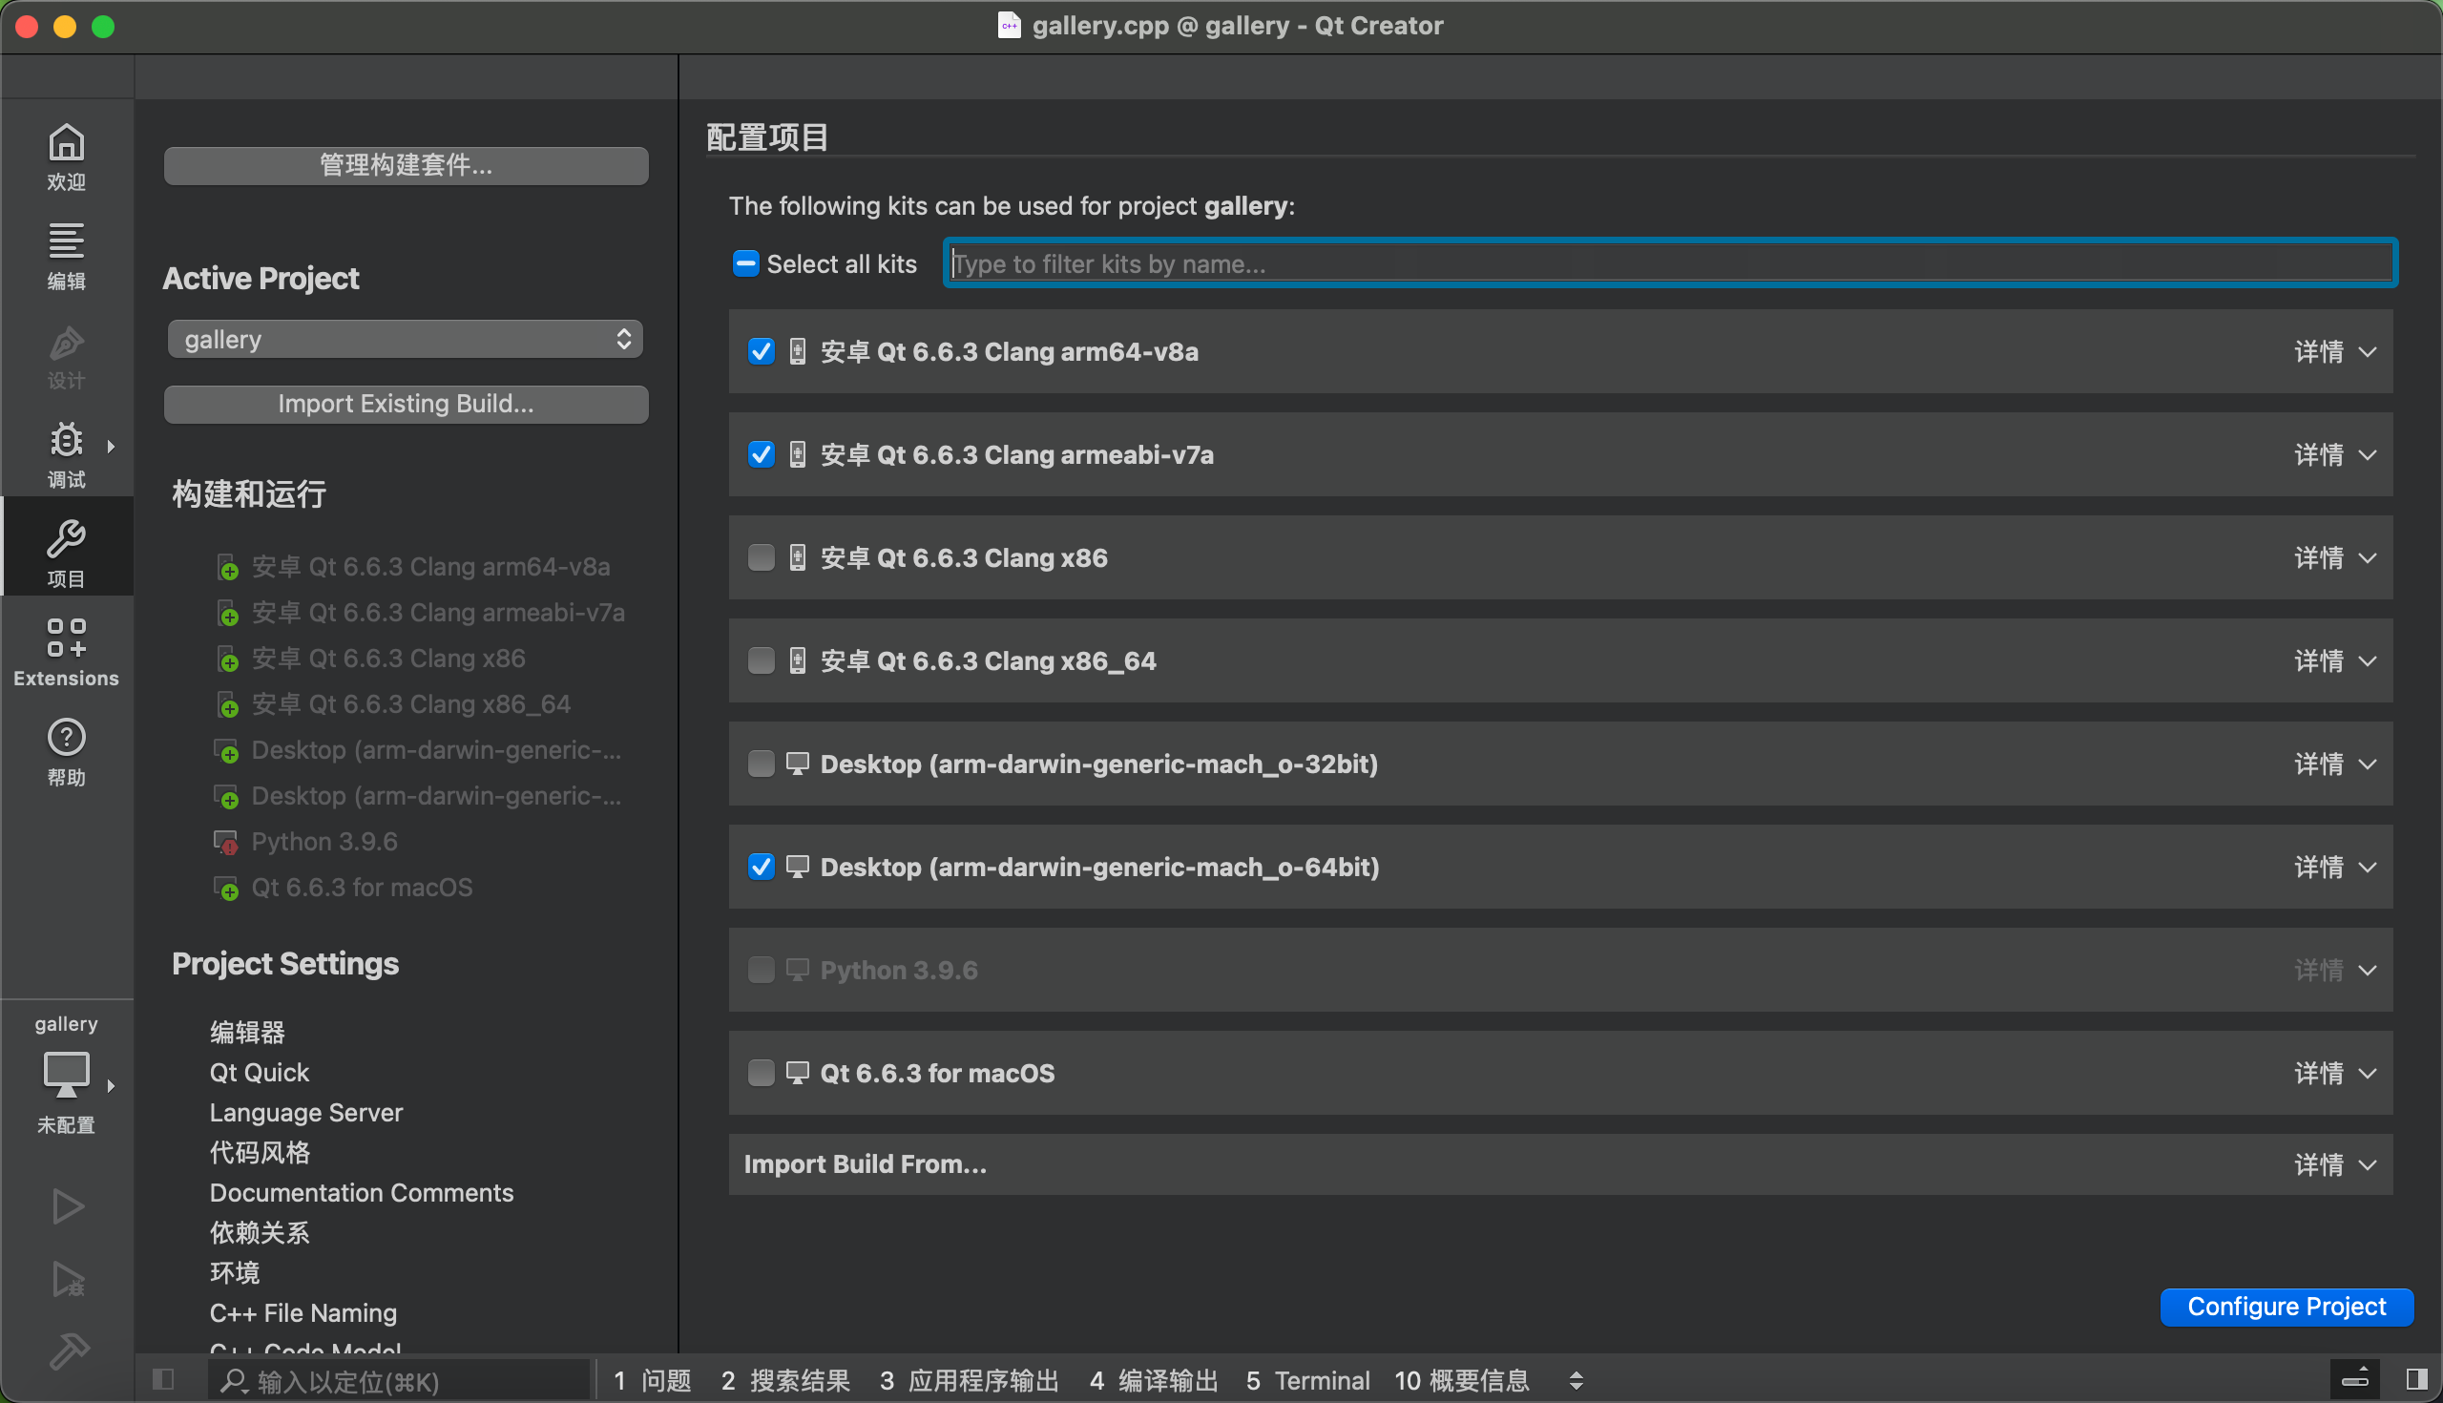Expand 详情 for 安卓 Clang x86 kit
2443x1403 pixels.
click(x=2335, y=558)
